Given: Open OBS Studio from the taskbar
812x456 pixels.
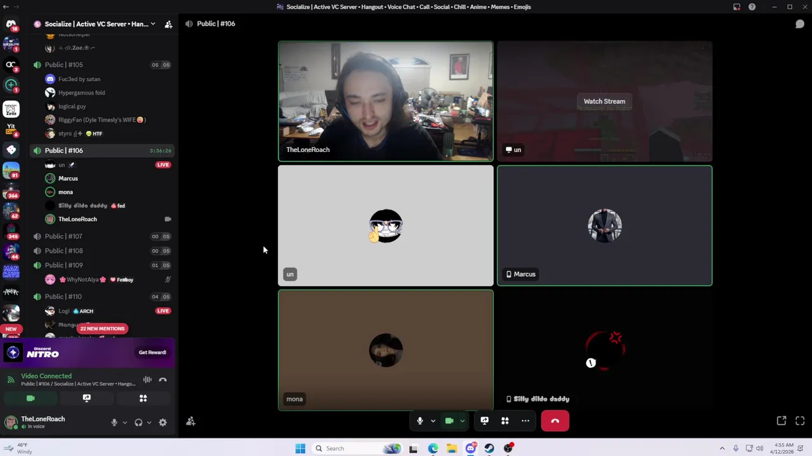Looking at the screenshot, I should point(508,448).
